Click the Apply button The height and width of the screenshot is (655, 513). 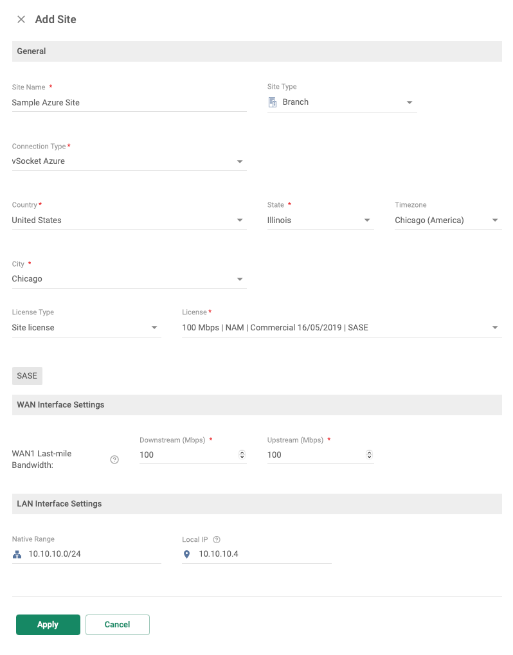tap(48, 624)
